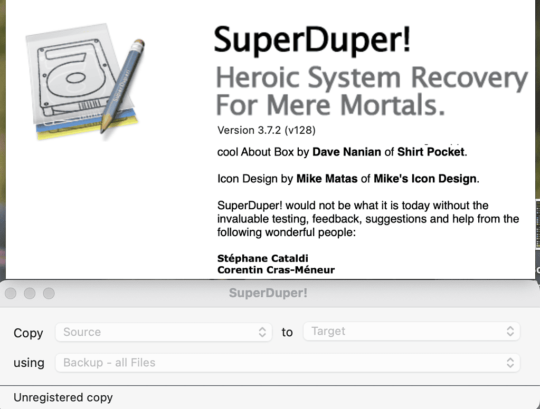Zoom the SuperDuper! main window
This screenshot has height=409, width=540.
pos(49,293)
